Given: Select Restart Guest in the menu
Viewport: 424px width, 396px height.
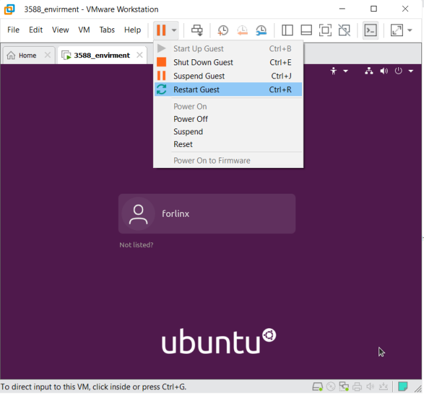Looking at the screenshot, I should tap(228, 90).
